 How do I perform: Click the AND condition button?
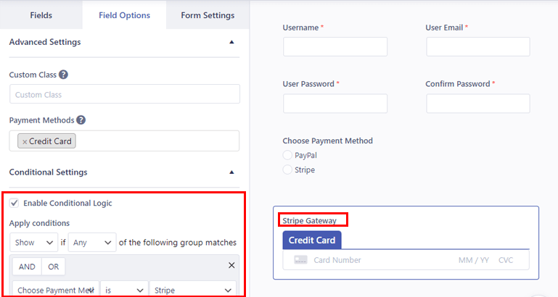pyautogui.click(x=27, y=267)
